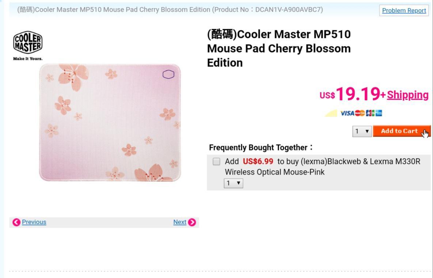Click the US$6.99 price text
This screenshot has height=278, width=433.
pos(258,161)
